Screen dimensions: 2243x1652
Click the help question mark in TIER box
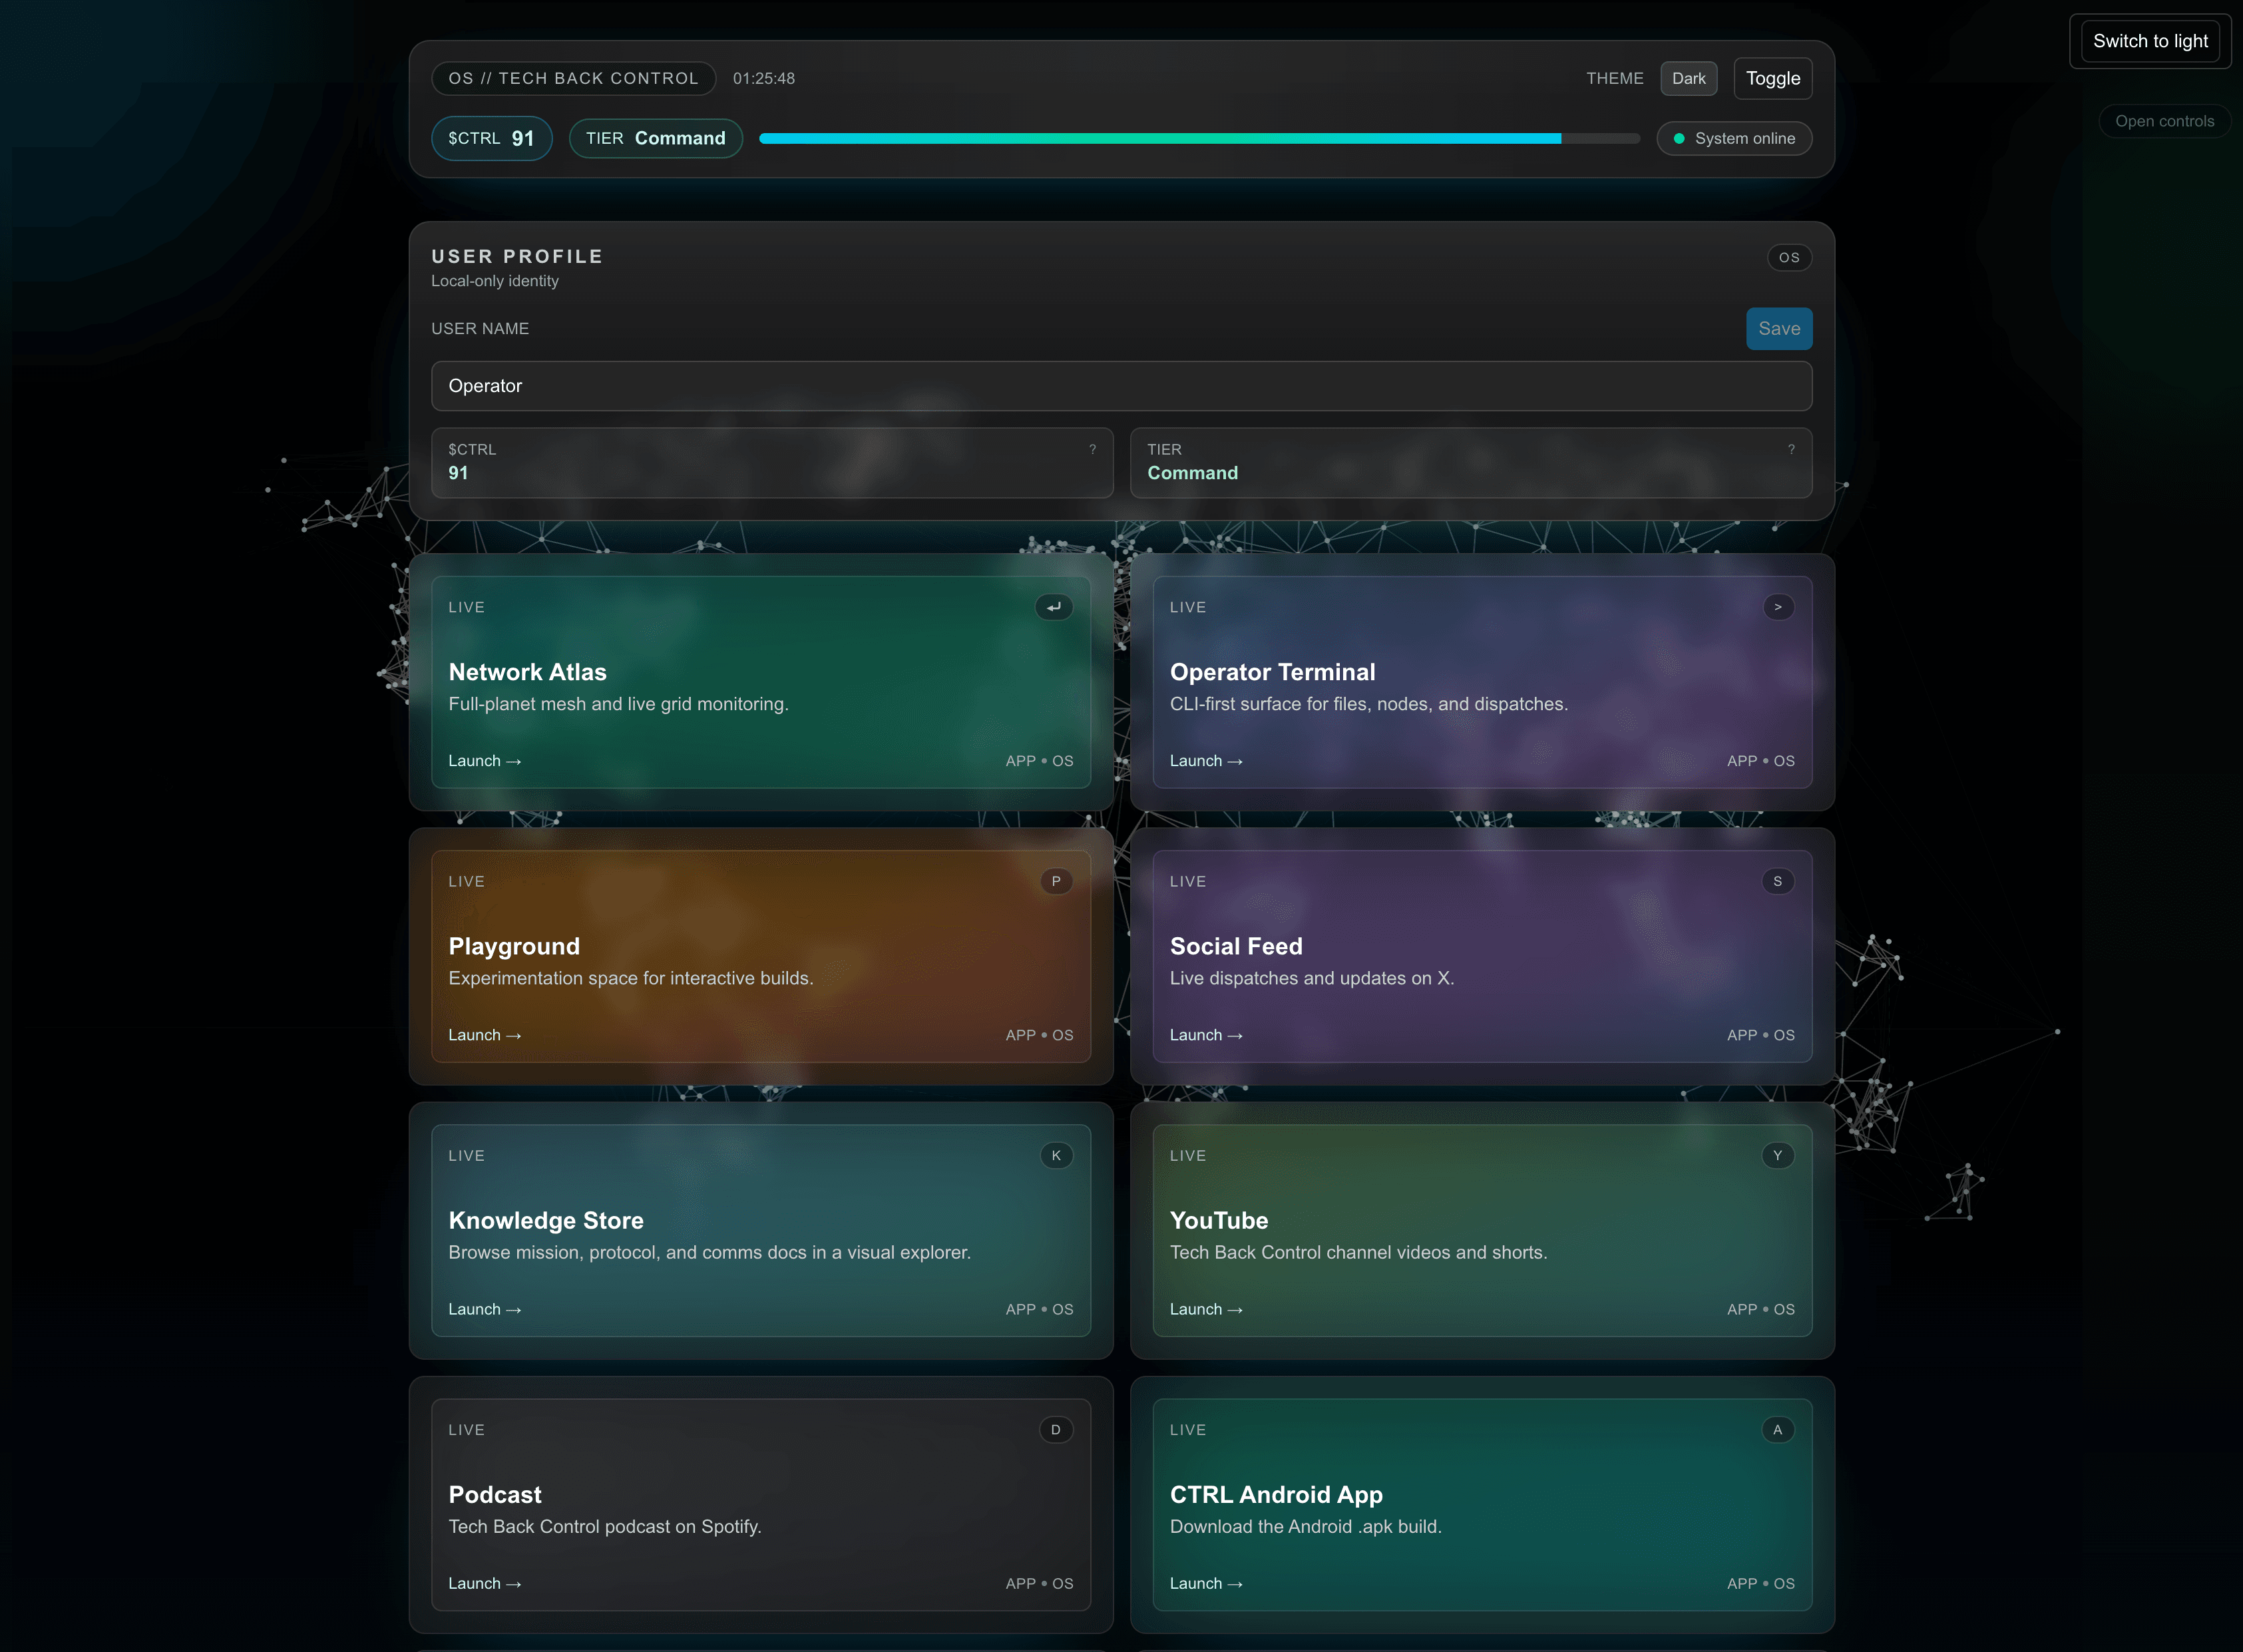[1791, 449]
